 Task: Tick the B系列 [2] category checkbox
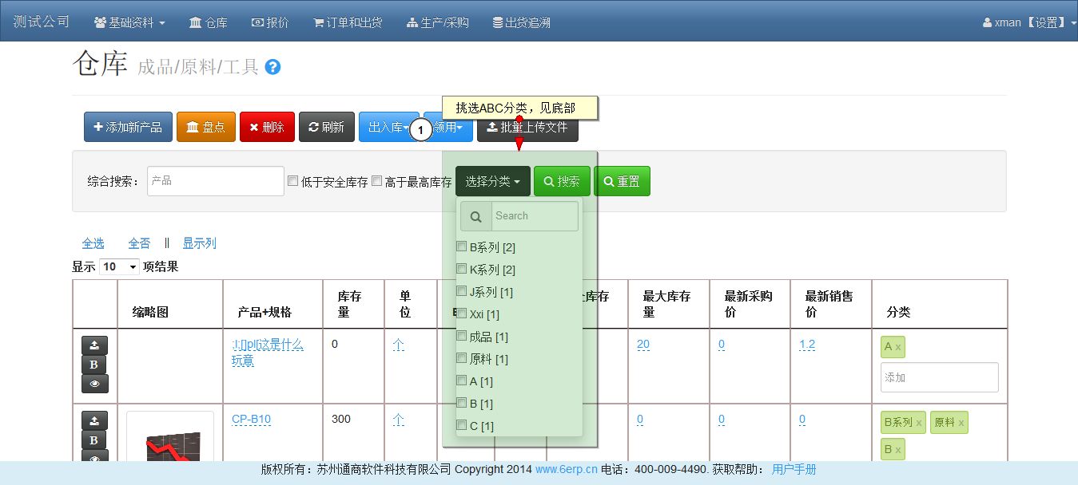pos(461,246)
